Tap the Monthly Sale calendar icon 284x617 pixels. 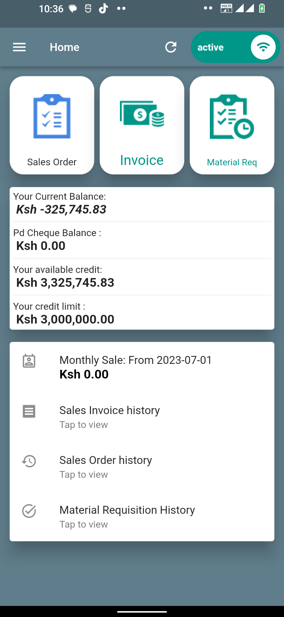pyautogui.click(x=29, y=361)
